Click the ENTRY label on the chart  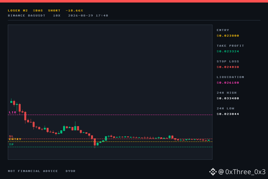pyautogui.click(x=15, y=139)
